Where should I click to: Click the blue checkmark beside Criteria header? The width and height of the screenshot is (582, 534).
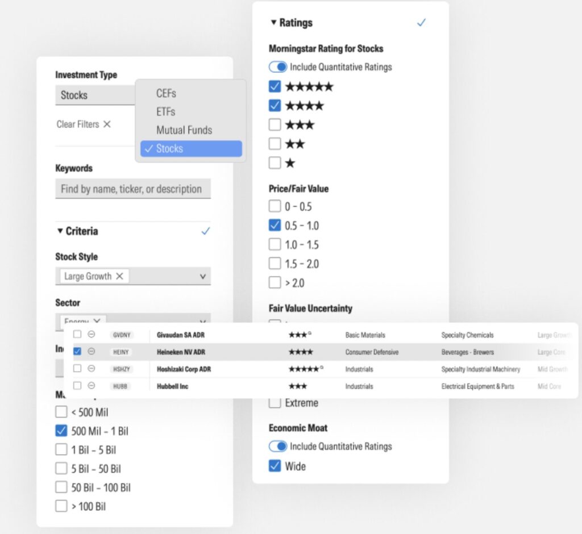coord(206,231)
